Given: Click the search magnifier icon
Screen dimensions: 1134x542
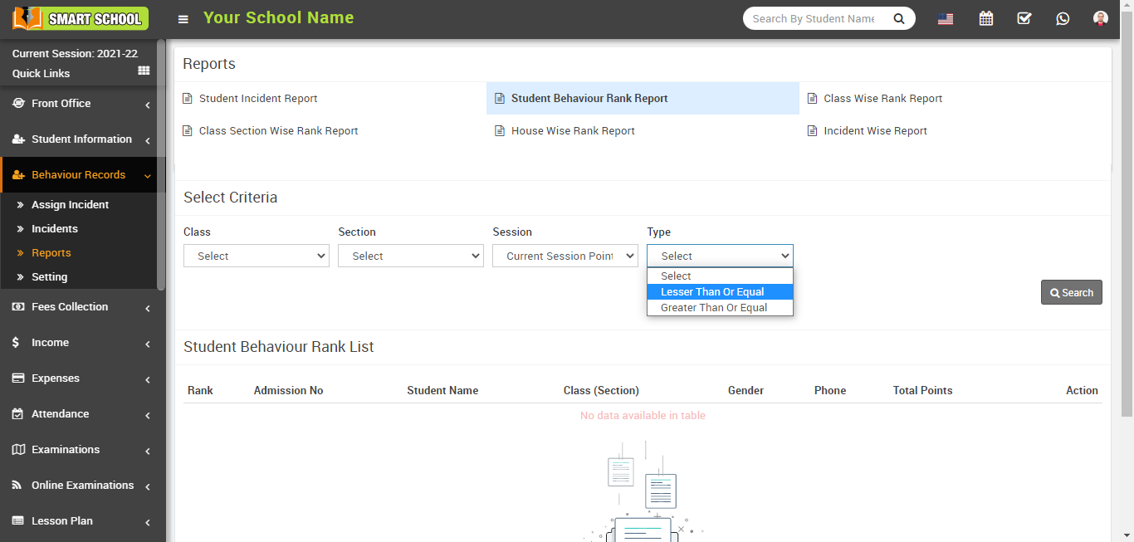Looking at the screenshot, I should (898, 18).
